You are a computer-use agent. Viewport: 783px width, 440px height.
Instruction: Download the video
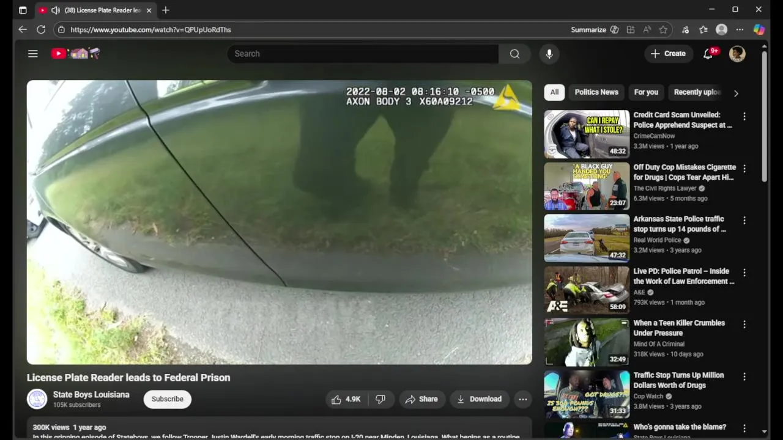click(x=480, y=399)
